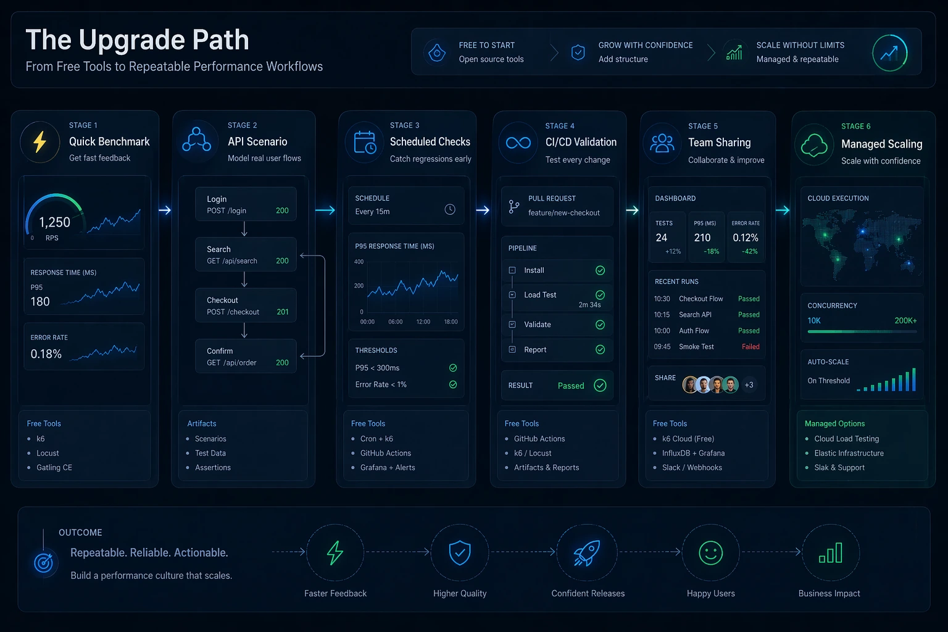
Task: Click the Passed result checkmark
Action: (600, 385)
